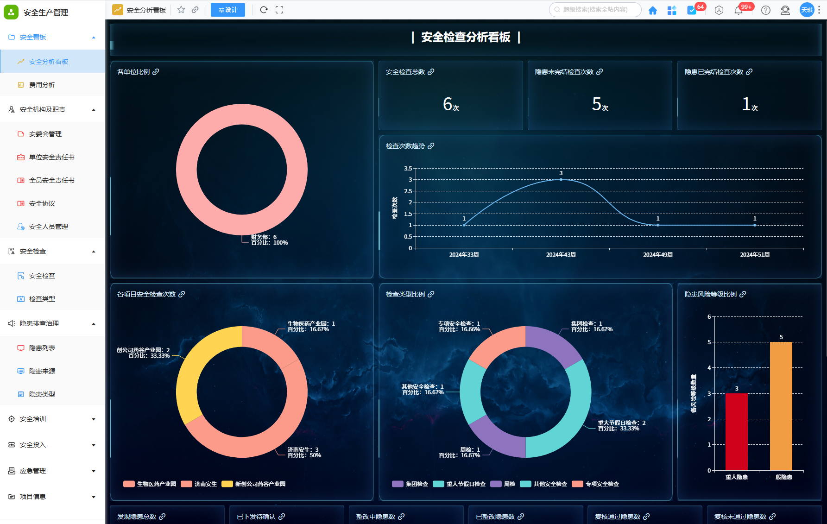Select 隐患列表 menu item
Viewport: 827px width, 524px height.
(42, 348)
